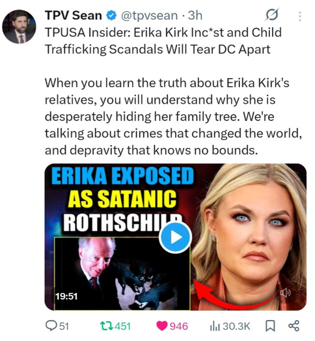Open the Grok slashed-circle icon
This screenshot has width=315, height=341.
(272, 15)
